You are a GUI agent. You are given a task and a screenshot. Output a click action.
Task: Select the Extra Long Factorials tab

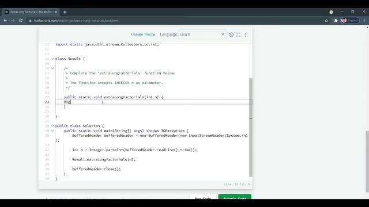point(31,12)
